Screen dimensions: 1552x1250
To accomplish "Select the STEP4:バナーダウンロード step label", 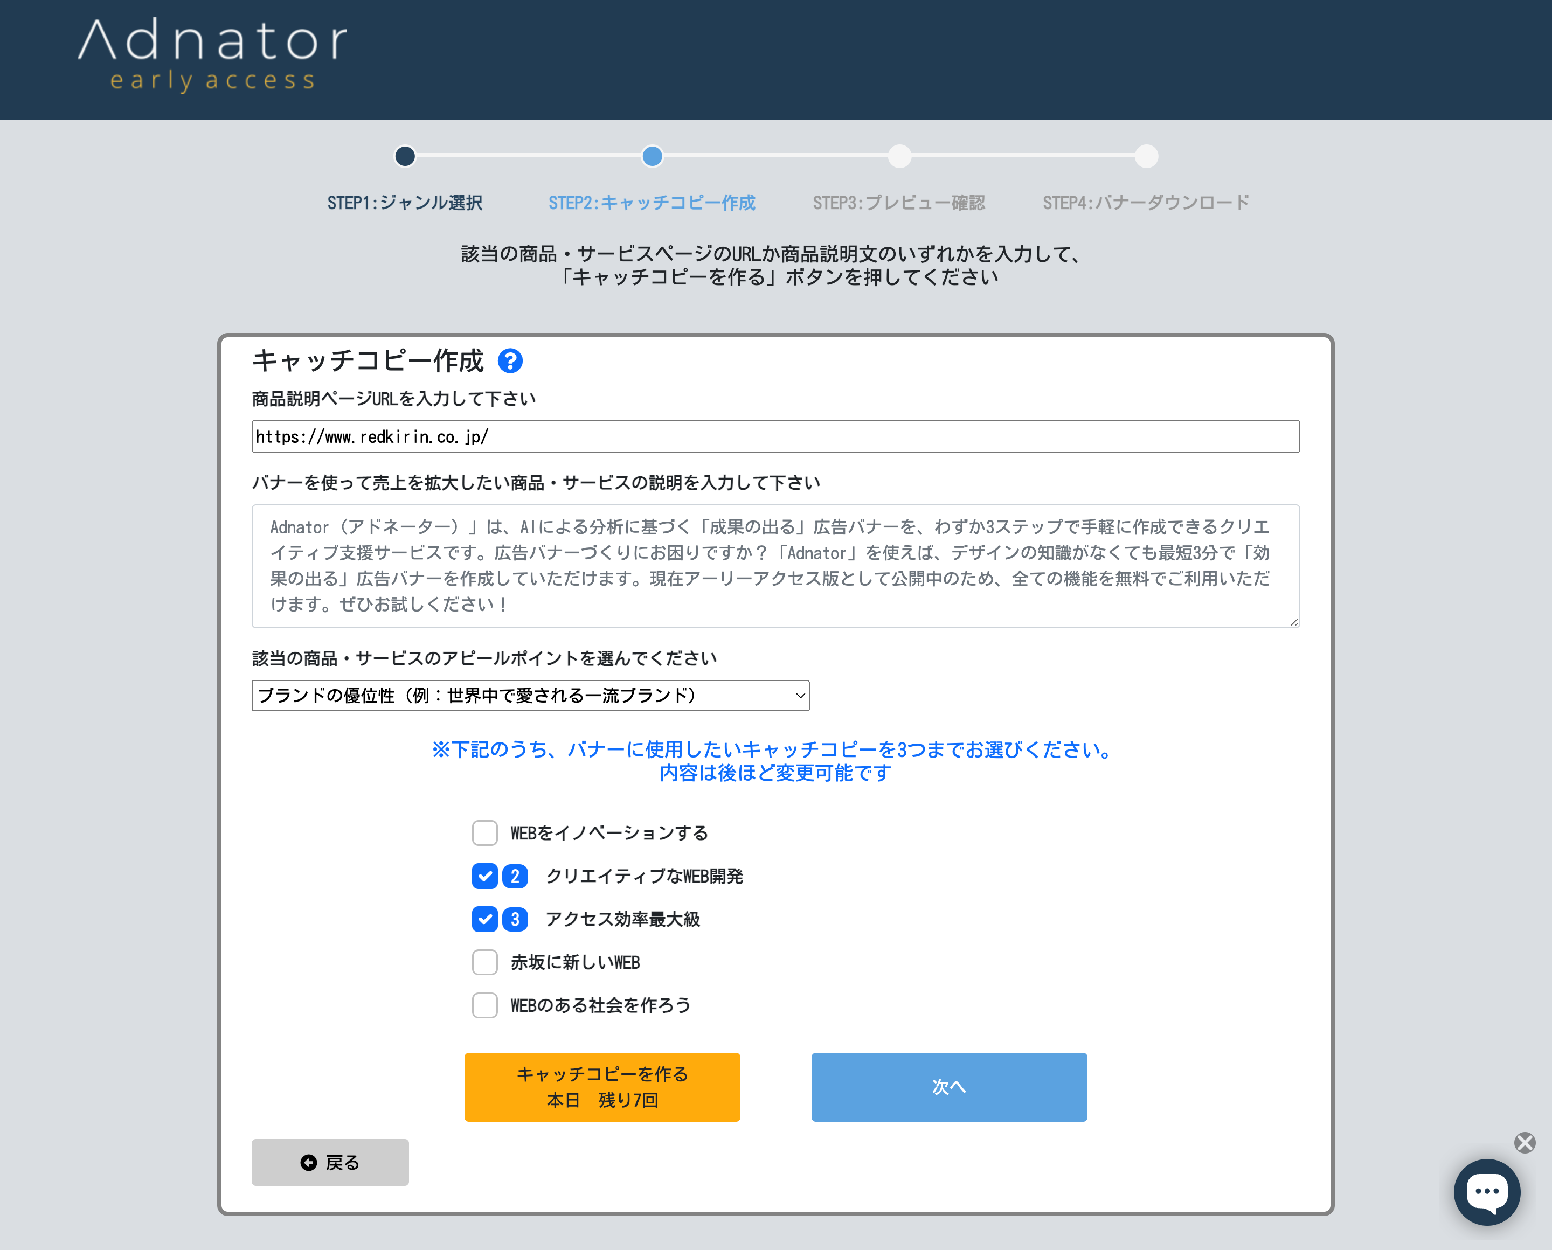I will [x=1146, y=203].
